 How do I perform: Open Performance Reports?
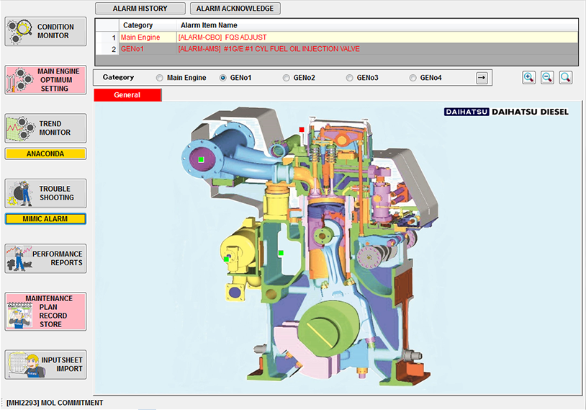[45, 258]
